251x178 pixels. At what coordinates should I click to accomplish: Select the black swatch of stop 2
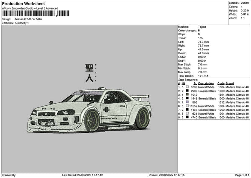pos(187,91)
